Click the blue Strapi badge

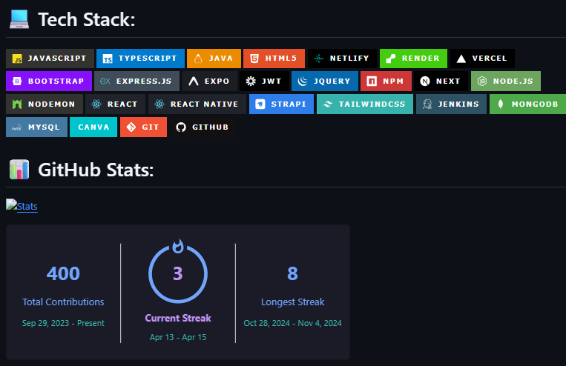tap(281, 104)
